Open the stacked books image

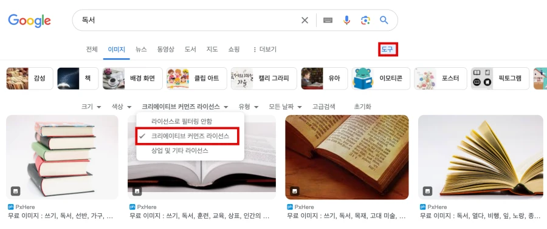(62, 157)
